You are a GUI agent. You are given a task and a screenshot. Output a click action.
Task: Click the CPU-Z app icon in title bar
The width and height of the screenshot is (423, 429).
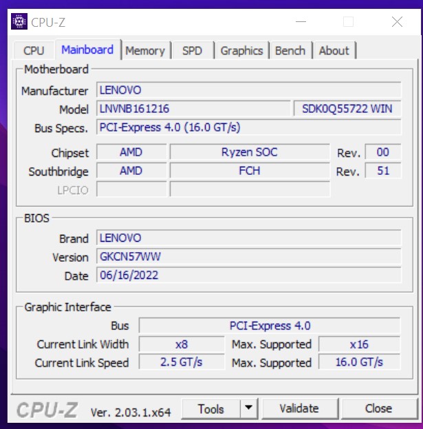coord(19,21)
